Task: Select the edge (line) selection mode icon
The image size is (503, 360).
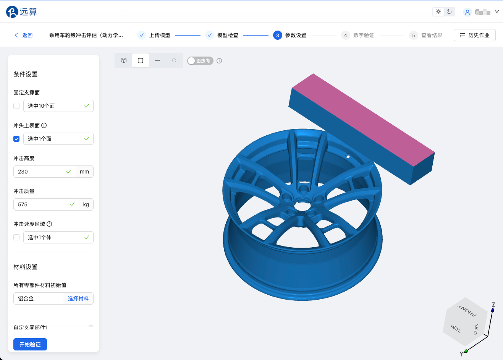Action: (157, 60)
